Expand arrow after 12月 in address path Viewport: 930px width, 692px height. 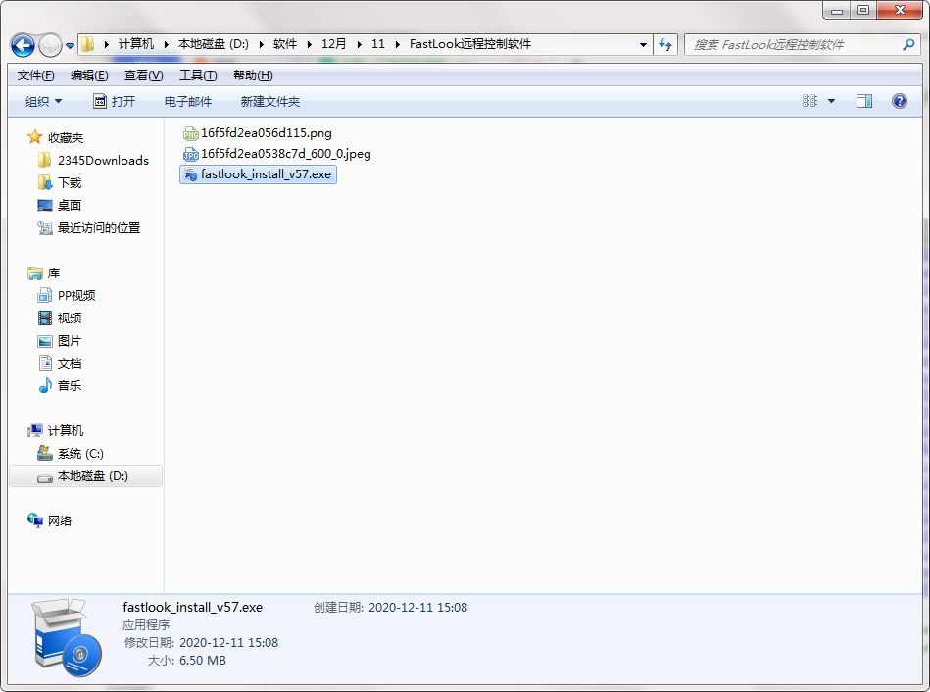(359, 44)
